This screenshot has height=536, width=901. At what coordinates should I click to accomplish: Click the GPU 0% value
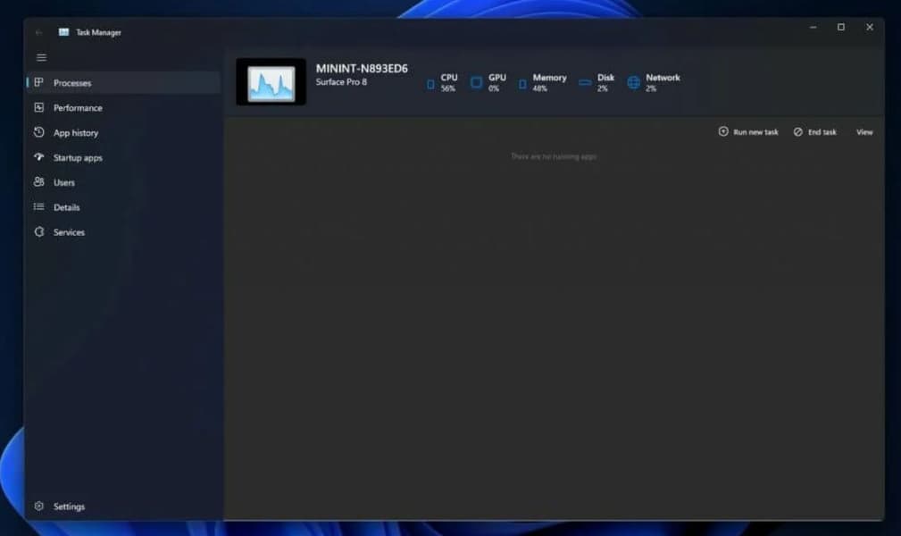pos(494,88)
